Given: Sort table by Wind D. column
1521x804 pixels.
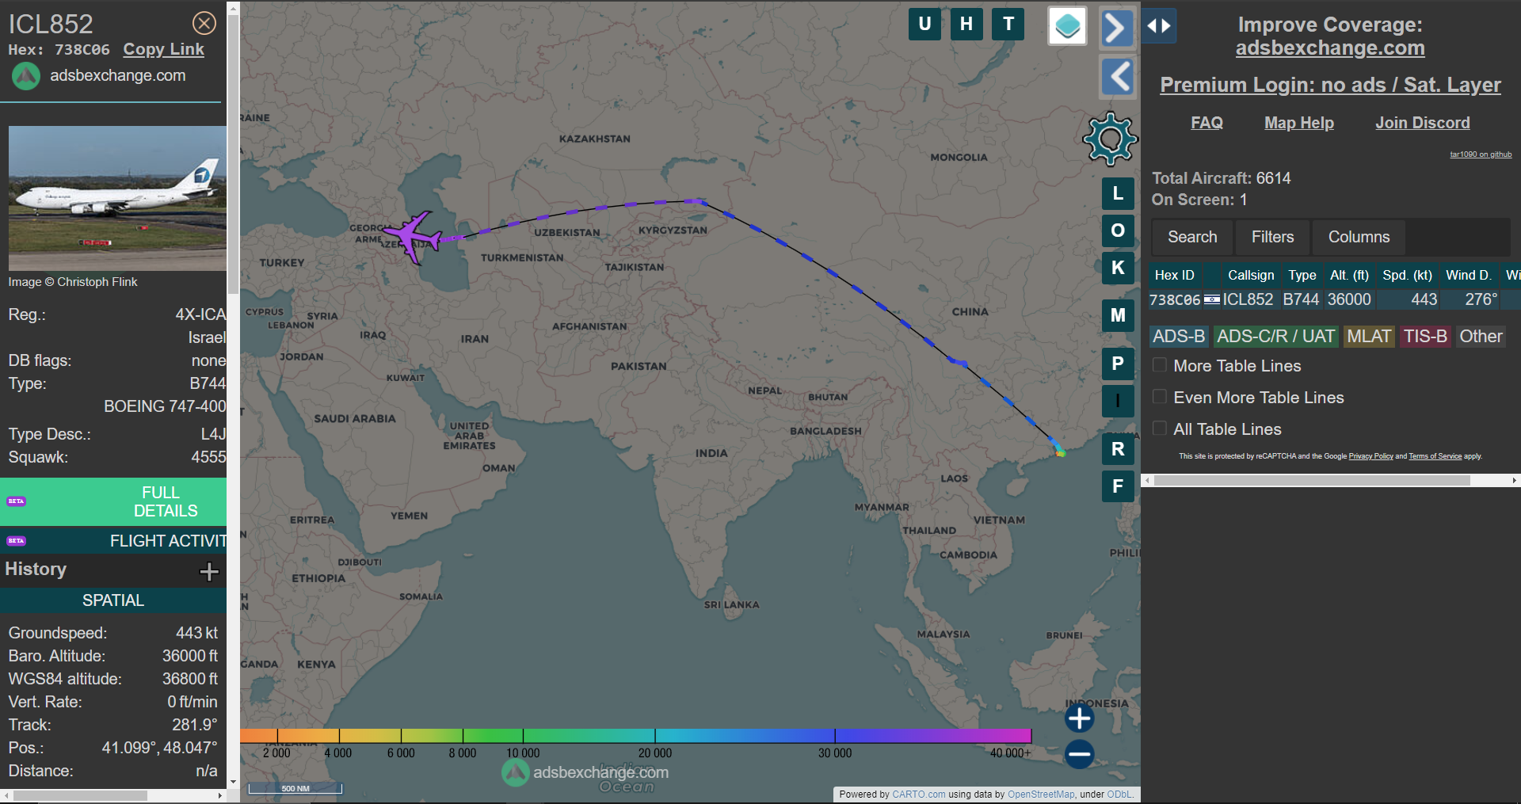Looking at the screenshot, I should (1468, 275).
